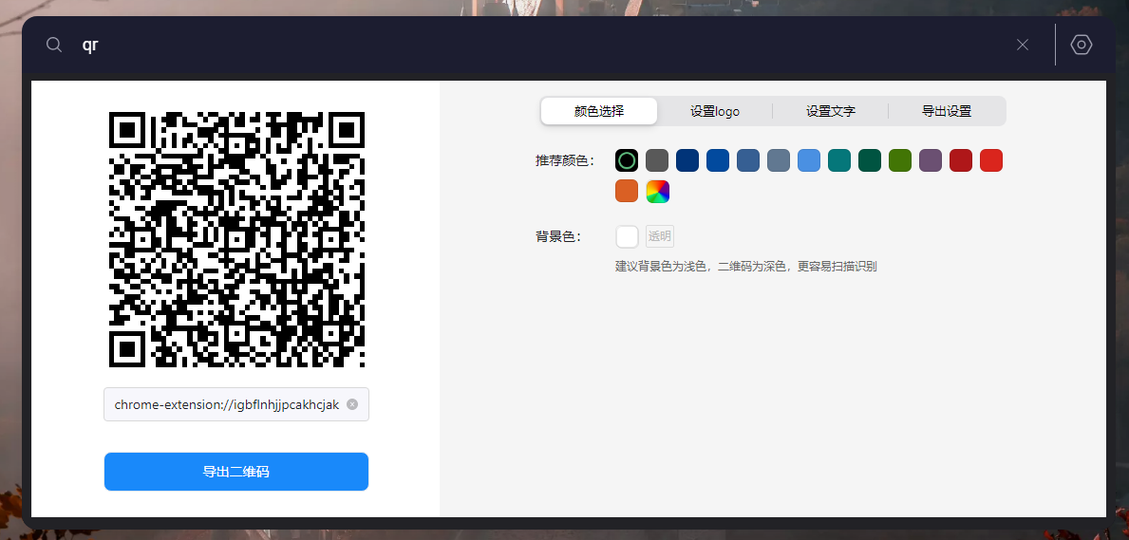The width and height of the screenshot is (1129, 540).
Task: Select the dark gray color swatch
Action: pyautogui.click(x=657, y=159)
